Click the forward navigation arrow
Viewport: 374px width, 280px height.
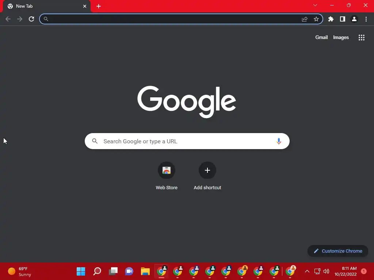tap(20, 19)
